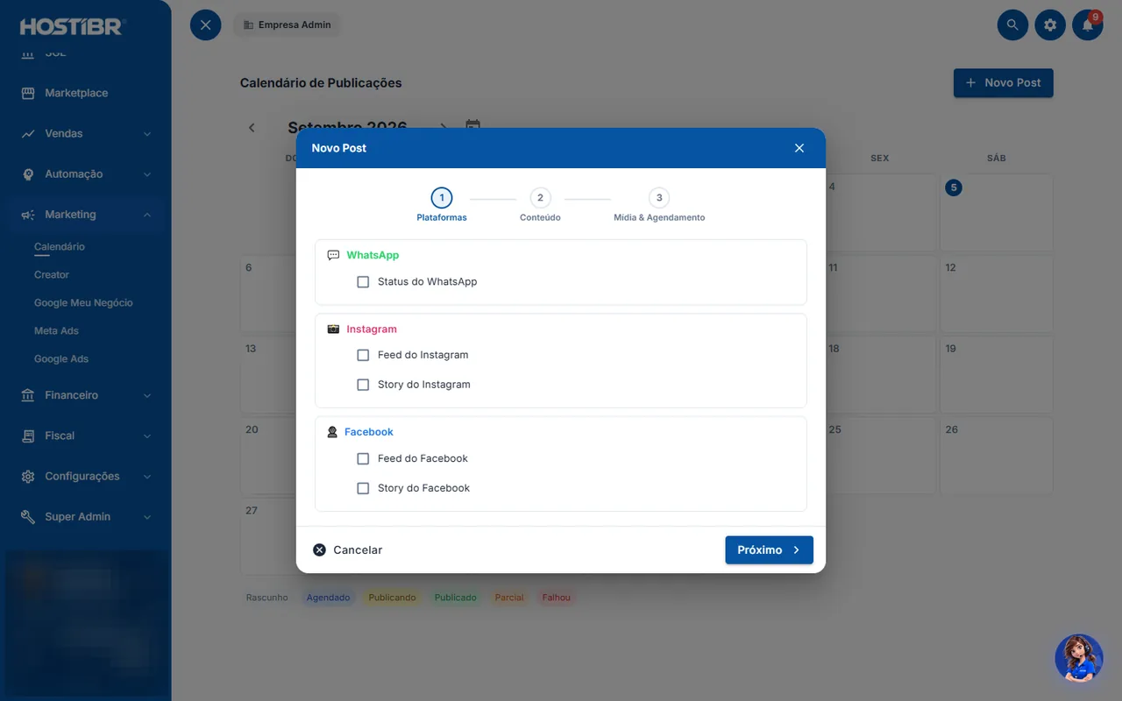Click the Facebook person icon in dialog
This screenshot has height=701, width=1122.
click(332, 432)
